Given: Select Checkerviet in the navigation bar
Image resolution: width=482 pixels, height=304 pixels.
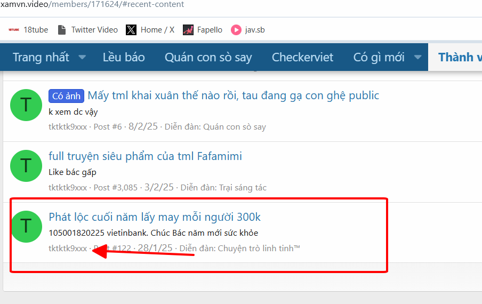Looking at the screenshot, I should (302, 57).
